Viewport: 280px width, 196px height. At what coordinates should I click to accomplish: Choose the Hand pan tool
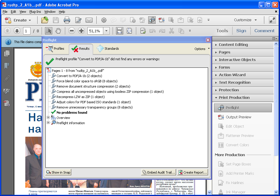[58, 31]
